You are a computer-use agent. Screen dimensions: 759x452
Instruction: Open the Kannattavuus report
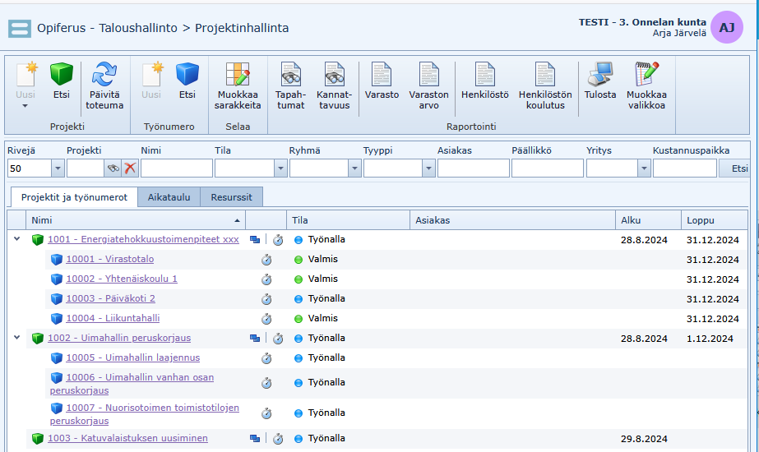[x=334, y=76]
